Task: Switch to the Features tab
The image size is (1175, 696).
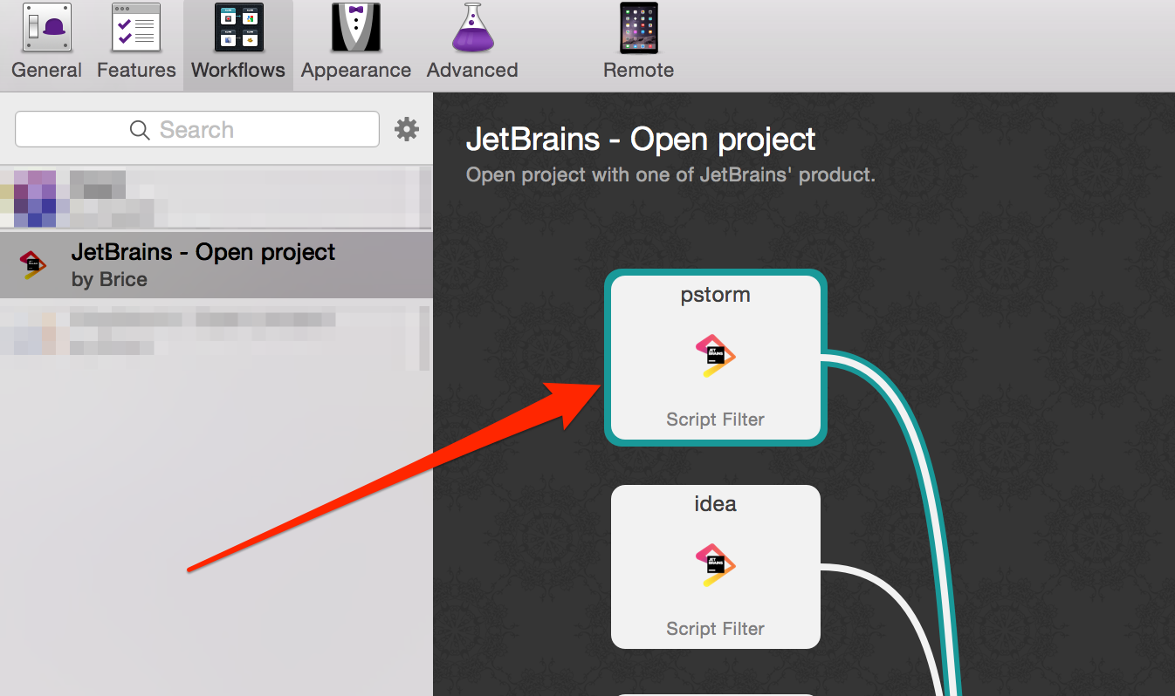Action: click(x=136, y=44)
